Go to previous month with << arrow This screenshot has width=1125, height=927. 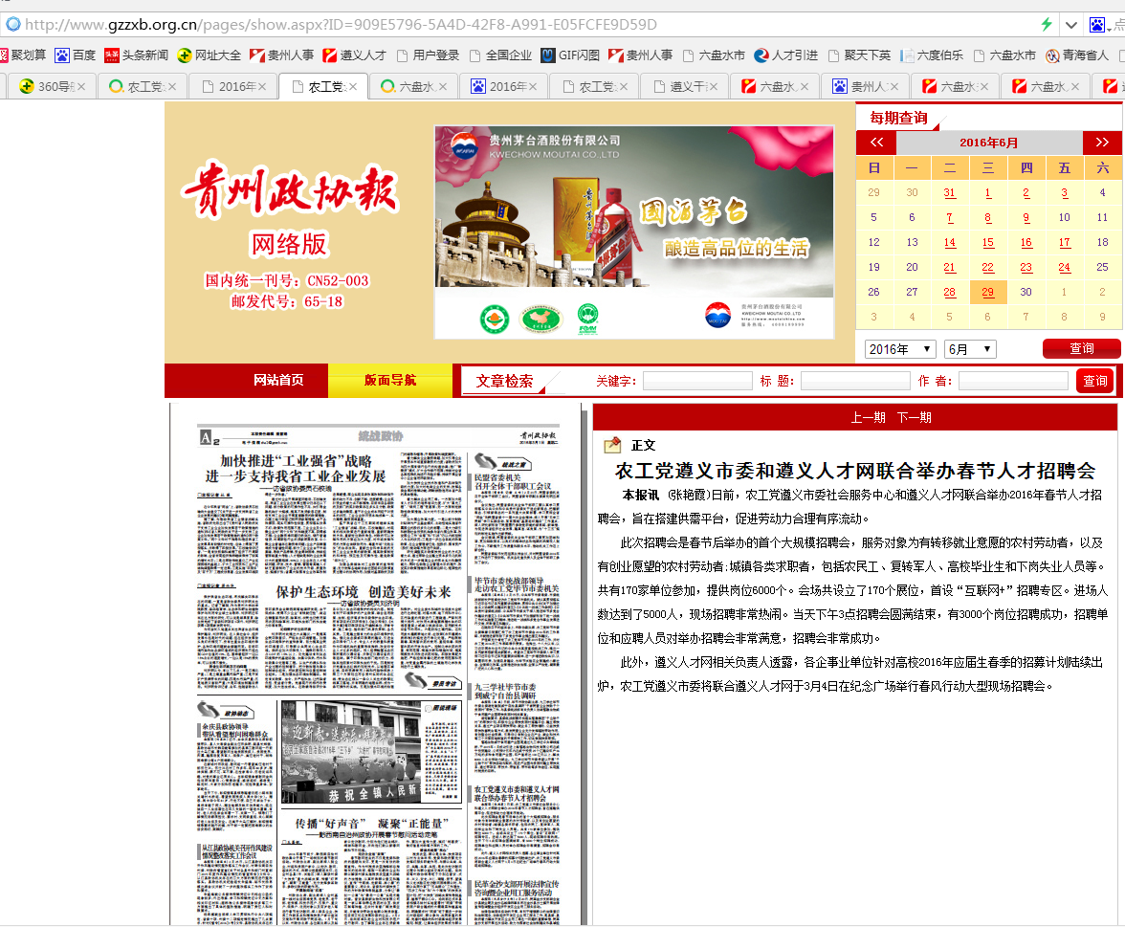pyautogui.click(x=875, y=143)
